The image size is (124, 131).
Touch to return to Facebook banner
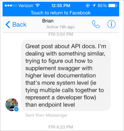point(61,13)
